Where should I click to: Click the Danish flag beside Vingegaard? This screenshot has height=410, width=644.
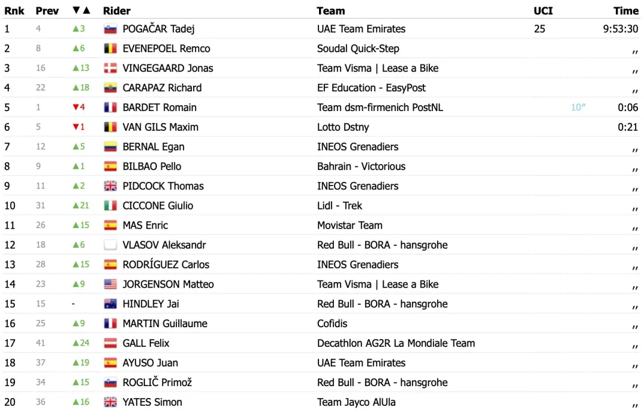pyautogui.click(x=110, y=69)
